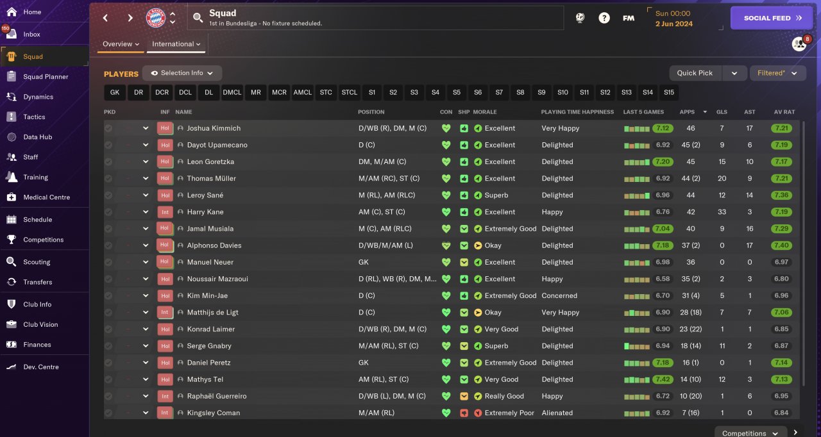This screenshot has width=821, height=437.
Task: Open Harry Kane's player name
Action: pyautogui.click(x=205, y=211)
